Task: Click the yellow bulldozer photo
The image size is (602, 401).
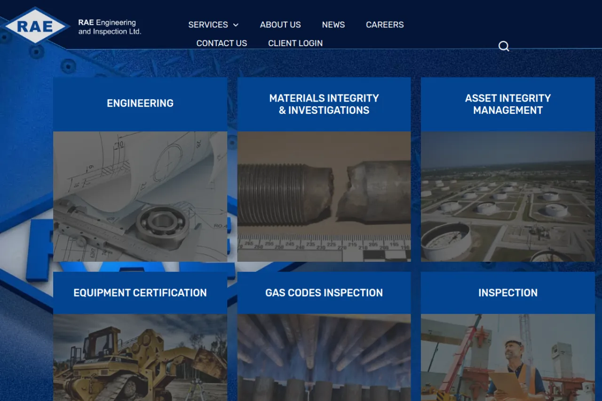Action: (x=140, y=357)
